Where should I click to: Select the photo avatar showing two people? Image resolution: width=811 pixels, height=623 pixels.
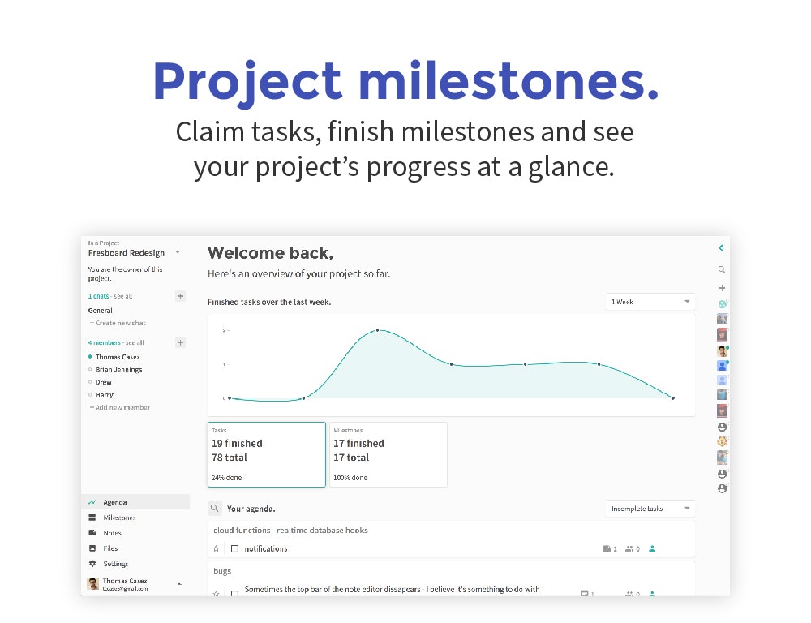pyautogui.click(x=722, y=457)
